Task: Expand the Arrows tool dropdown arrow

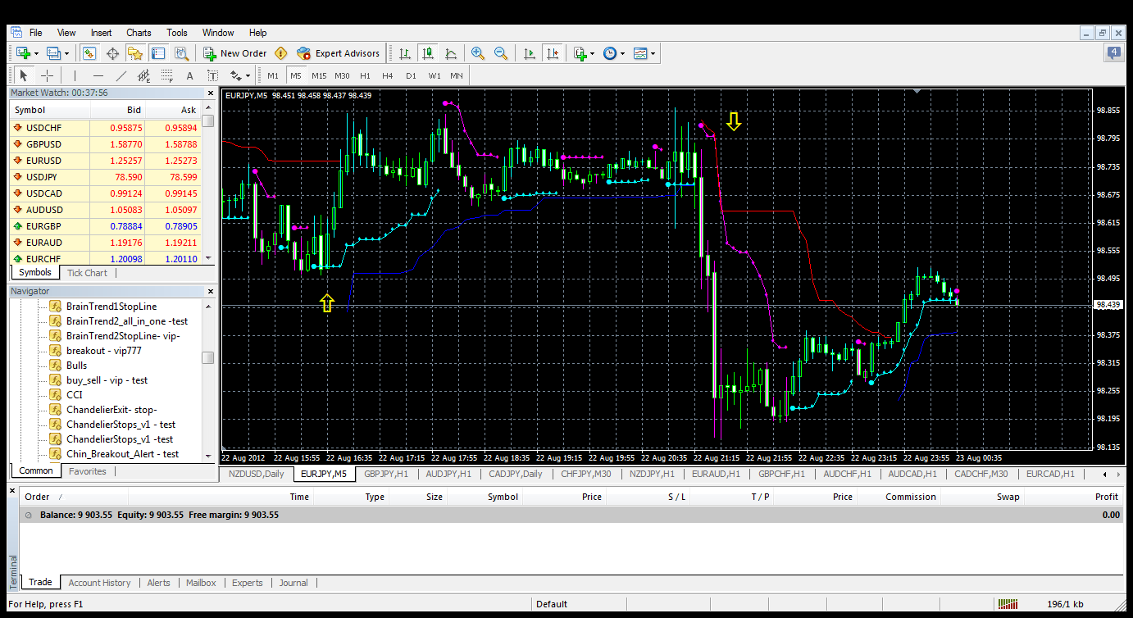Action: [x=248, y=75]
